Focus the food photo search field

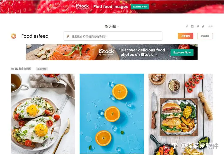pyautogui.click(x=113, y=36)
